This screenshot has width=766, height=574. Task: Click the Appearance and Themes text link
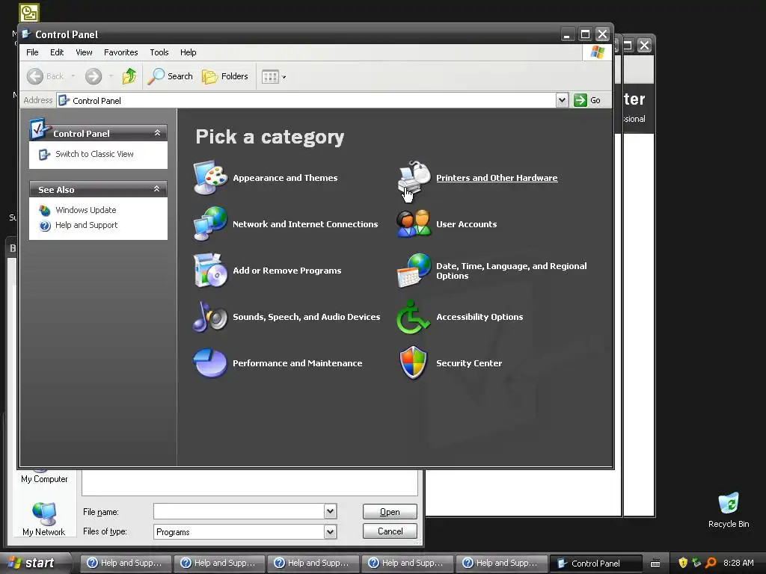(x=285, y=178)
